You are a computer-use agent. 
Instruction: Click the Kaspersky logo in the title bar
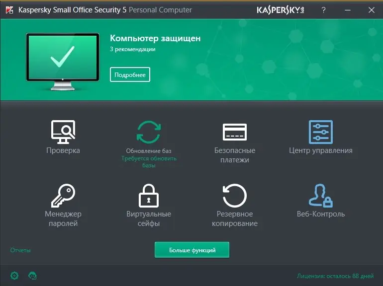click(x=281, y=10)
